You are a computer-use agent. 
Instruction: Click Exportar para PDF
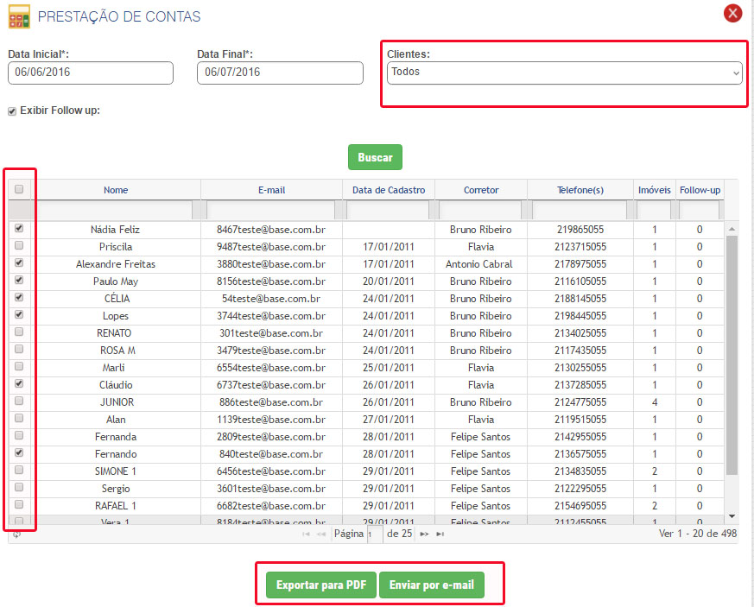(x=320, y=585)
